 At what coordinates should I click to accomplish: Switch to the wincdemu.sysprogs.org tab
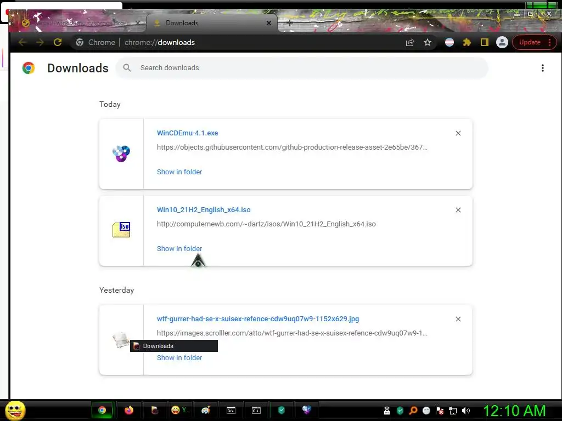81,23
